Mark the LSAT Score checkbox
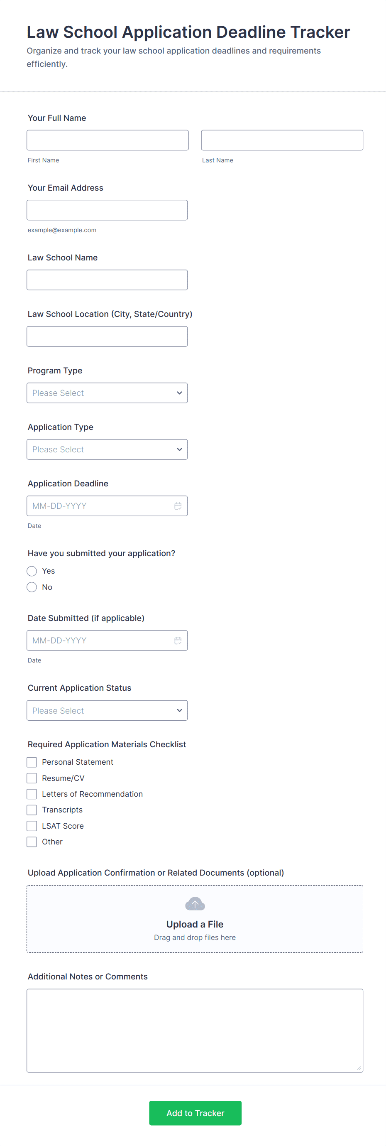The image size is (386, 1146). 32,826
